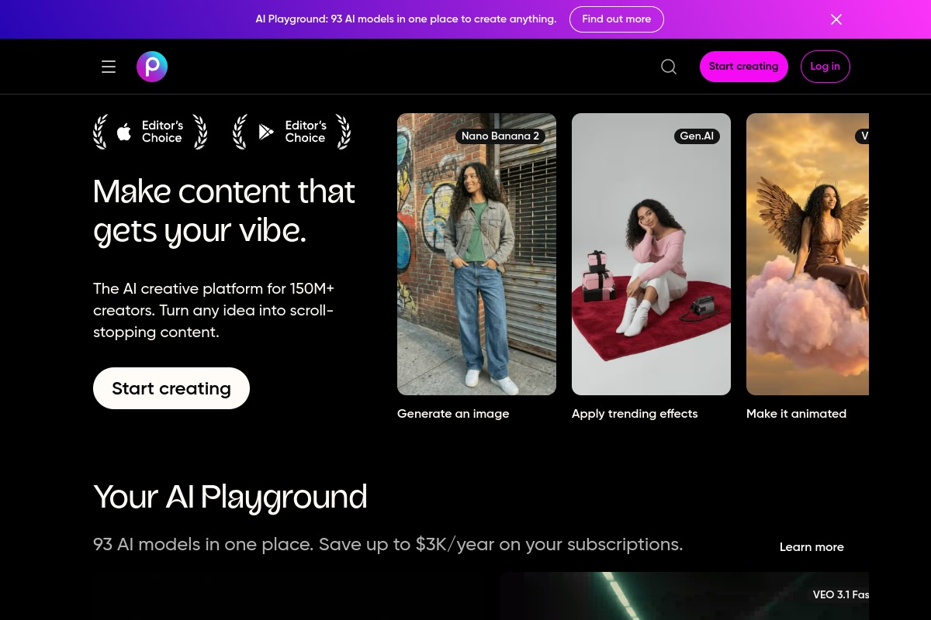Follow the Apply trending effects link

tap(635, 414)
